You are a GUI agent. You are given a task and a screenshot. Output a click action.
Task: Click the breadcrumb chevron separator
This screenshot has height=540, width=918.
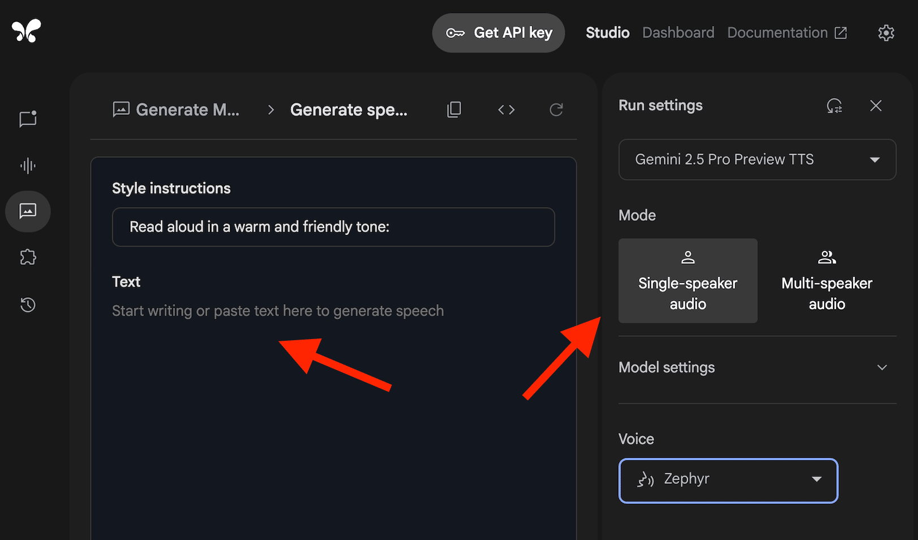(x=271, y=109)
